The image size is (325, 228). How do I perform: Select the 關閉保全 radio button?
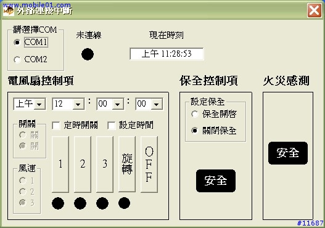(195, 131)
